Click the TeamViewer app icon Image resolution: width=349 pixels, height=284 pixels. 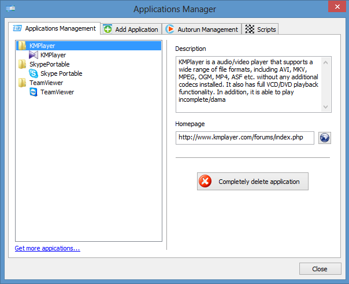pos(34,92)
